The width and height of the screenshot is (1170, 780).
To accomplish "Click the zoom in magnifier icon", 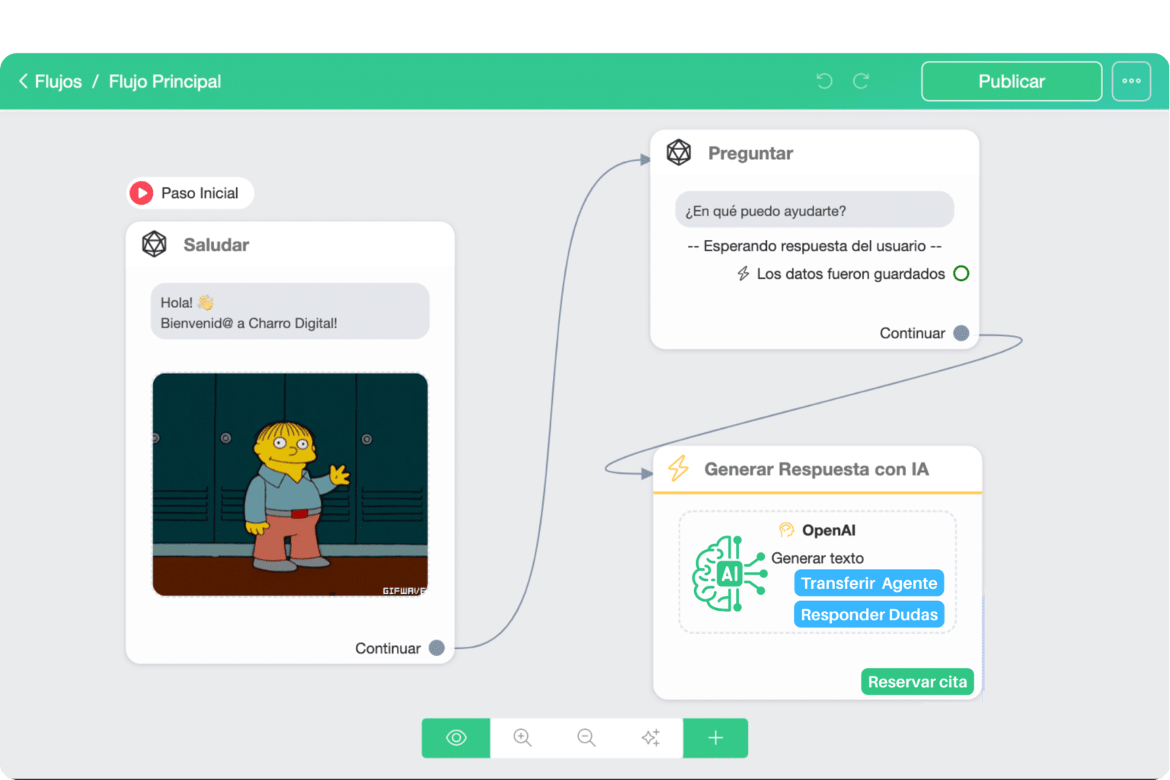I will (523, 737).
